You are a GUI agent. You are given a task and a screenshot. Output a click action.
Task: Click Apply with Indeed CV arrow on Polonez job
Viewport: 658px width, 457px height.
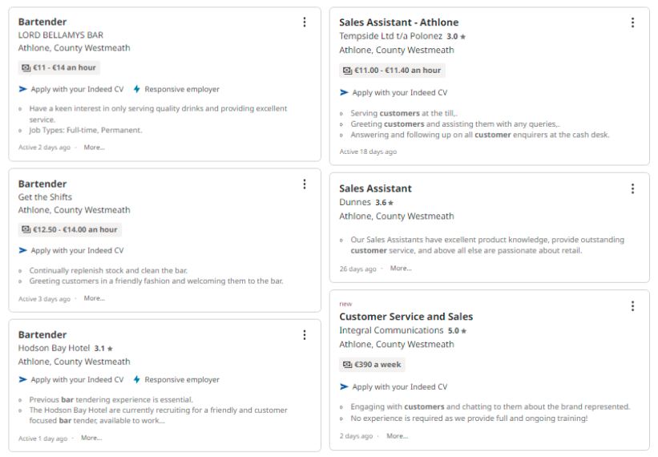click(344, 93)
